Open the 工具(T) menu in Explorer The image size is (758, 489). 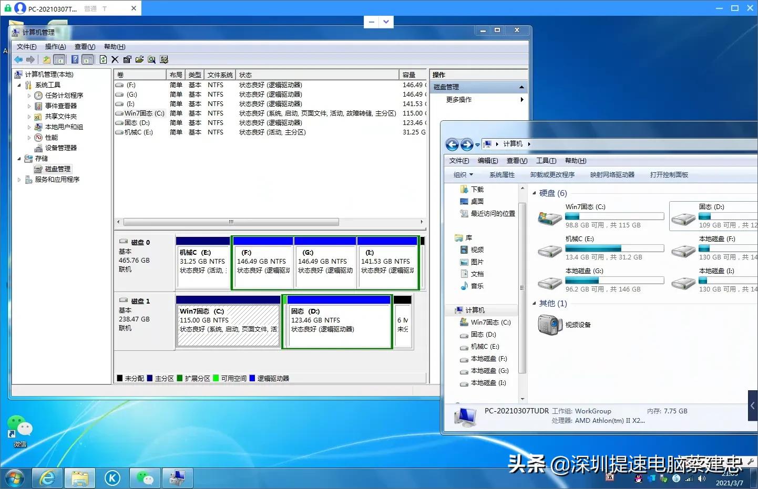pos(546,161)
